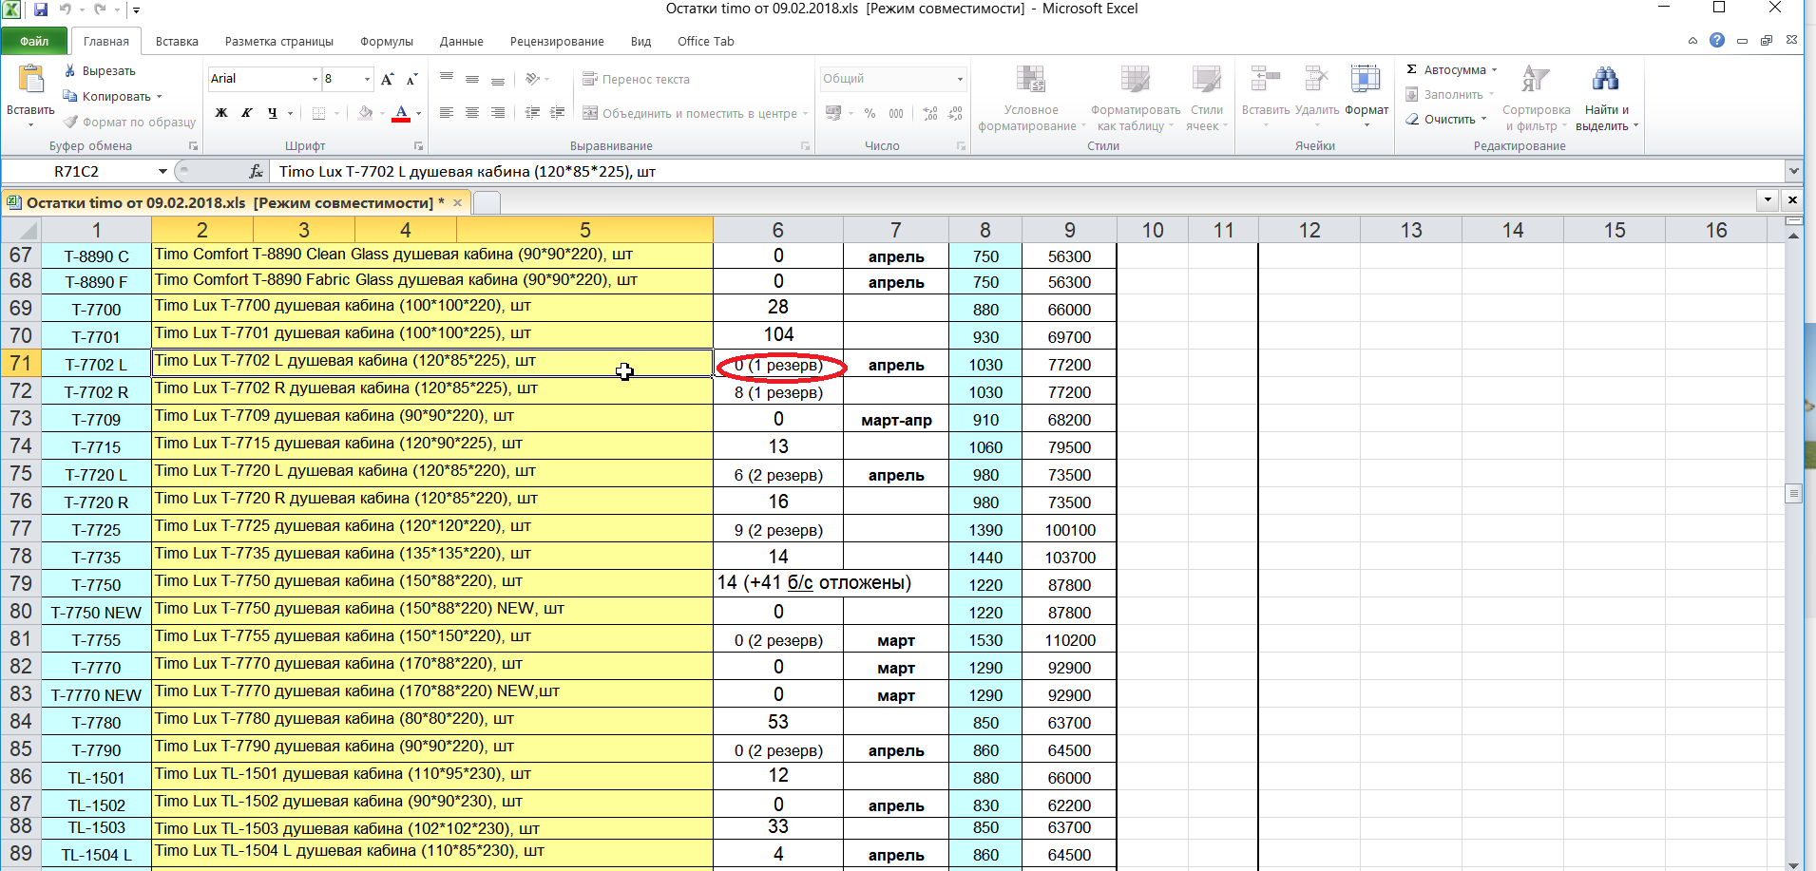Click the Sort and Filter funnel icon
The height and width of the screenshot is (871, 1816).
pos(1536,80)
